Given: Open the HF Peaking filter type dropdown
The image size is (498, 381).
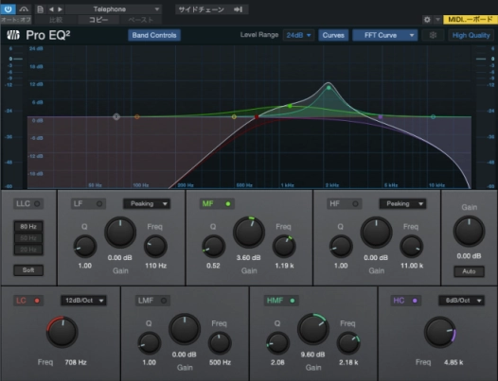Looking at the screenshot, I should pos(402,203).
